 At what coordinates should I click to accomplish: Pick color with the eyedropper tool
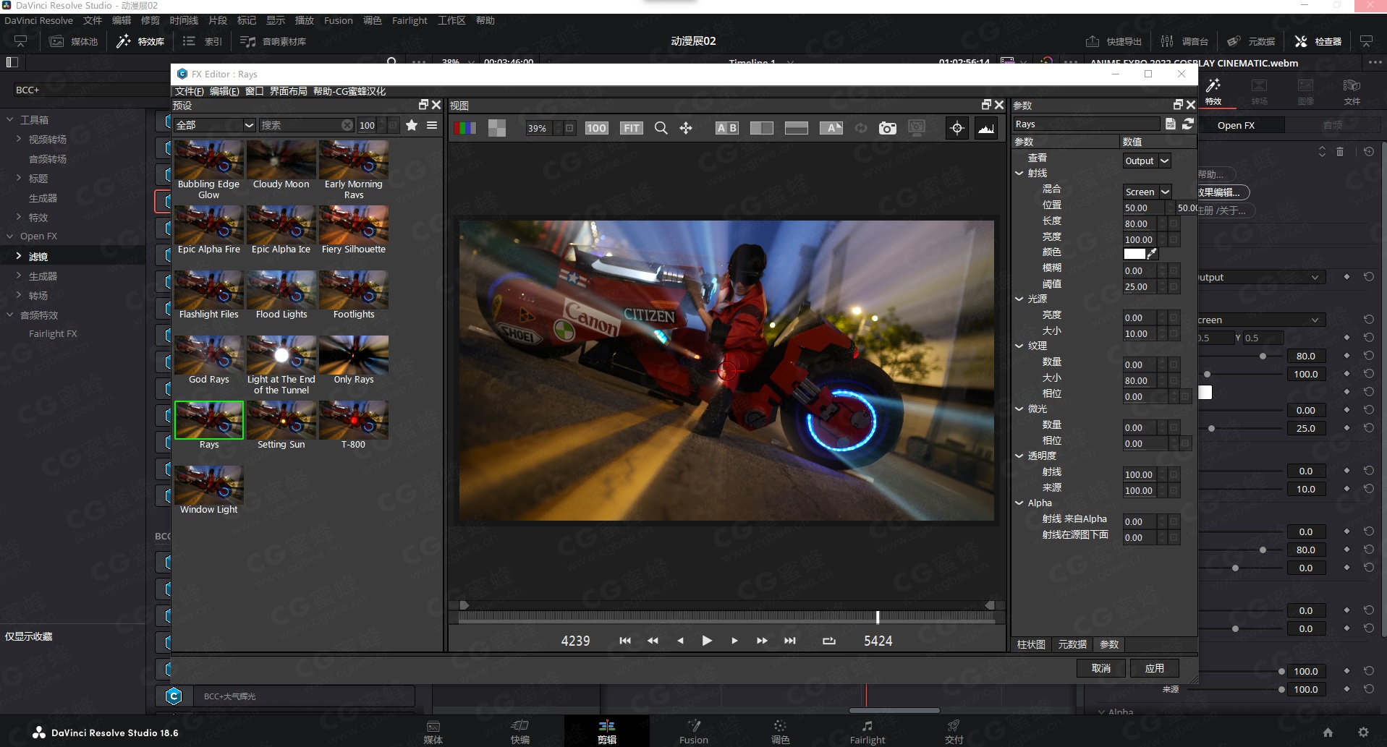[1152, 253]
